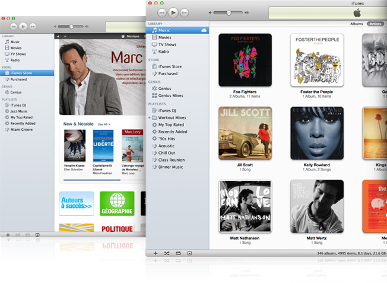
Task: Open Foster the People album artwork
Action: coord(317,60)
